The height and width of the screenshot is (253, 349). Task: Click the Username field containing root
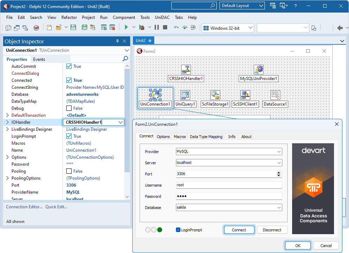click(x=229, y=185)
